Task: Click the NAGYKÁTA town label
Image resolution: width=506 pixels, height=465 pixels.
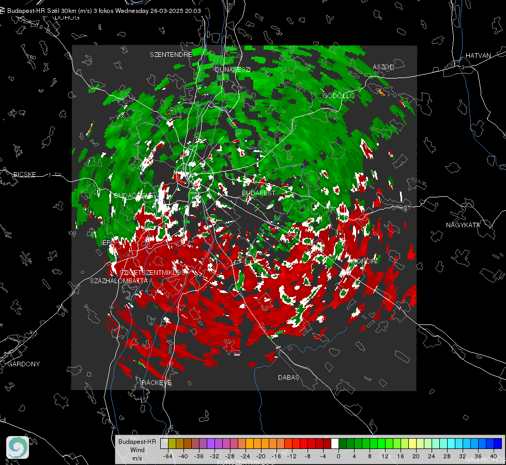Action: (x=463, y=225)
